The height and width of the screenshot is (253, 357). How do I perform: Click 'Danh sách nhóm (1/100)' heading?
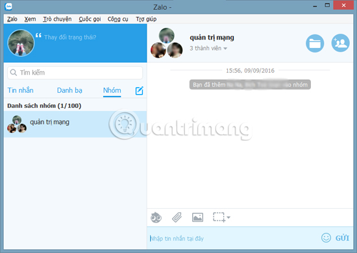pyautogui.click(x=44, y=106)
